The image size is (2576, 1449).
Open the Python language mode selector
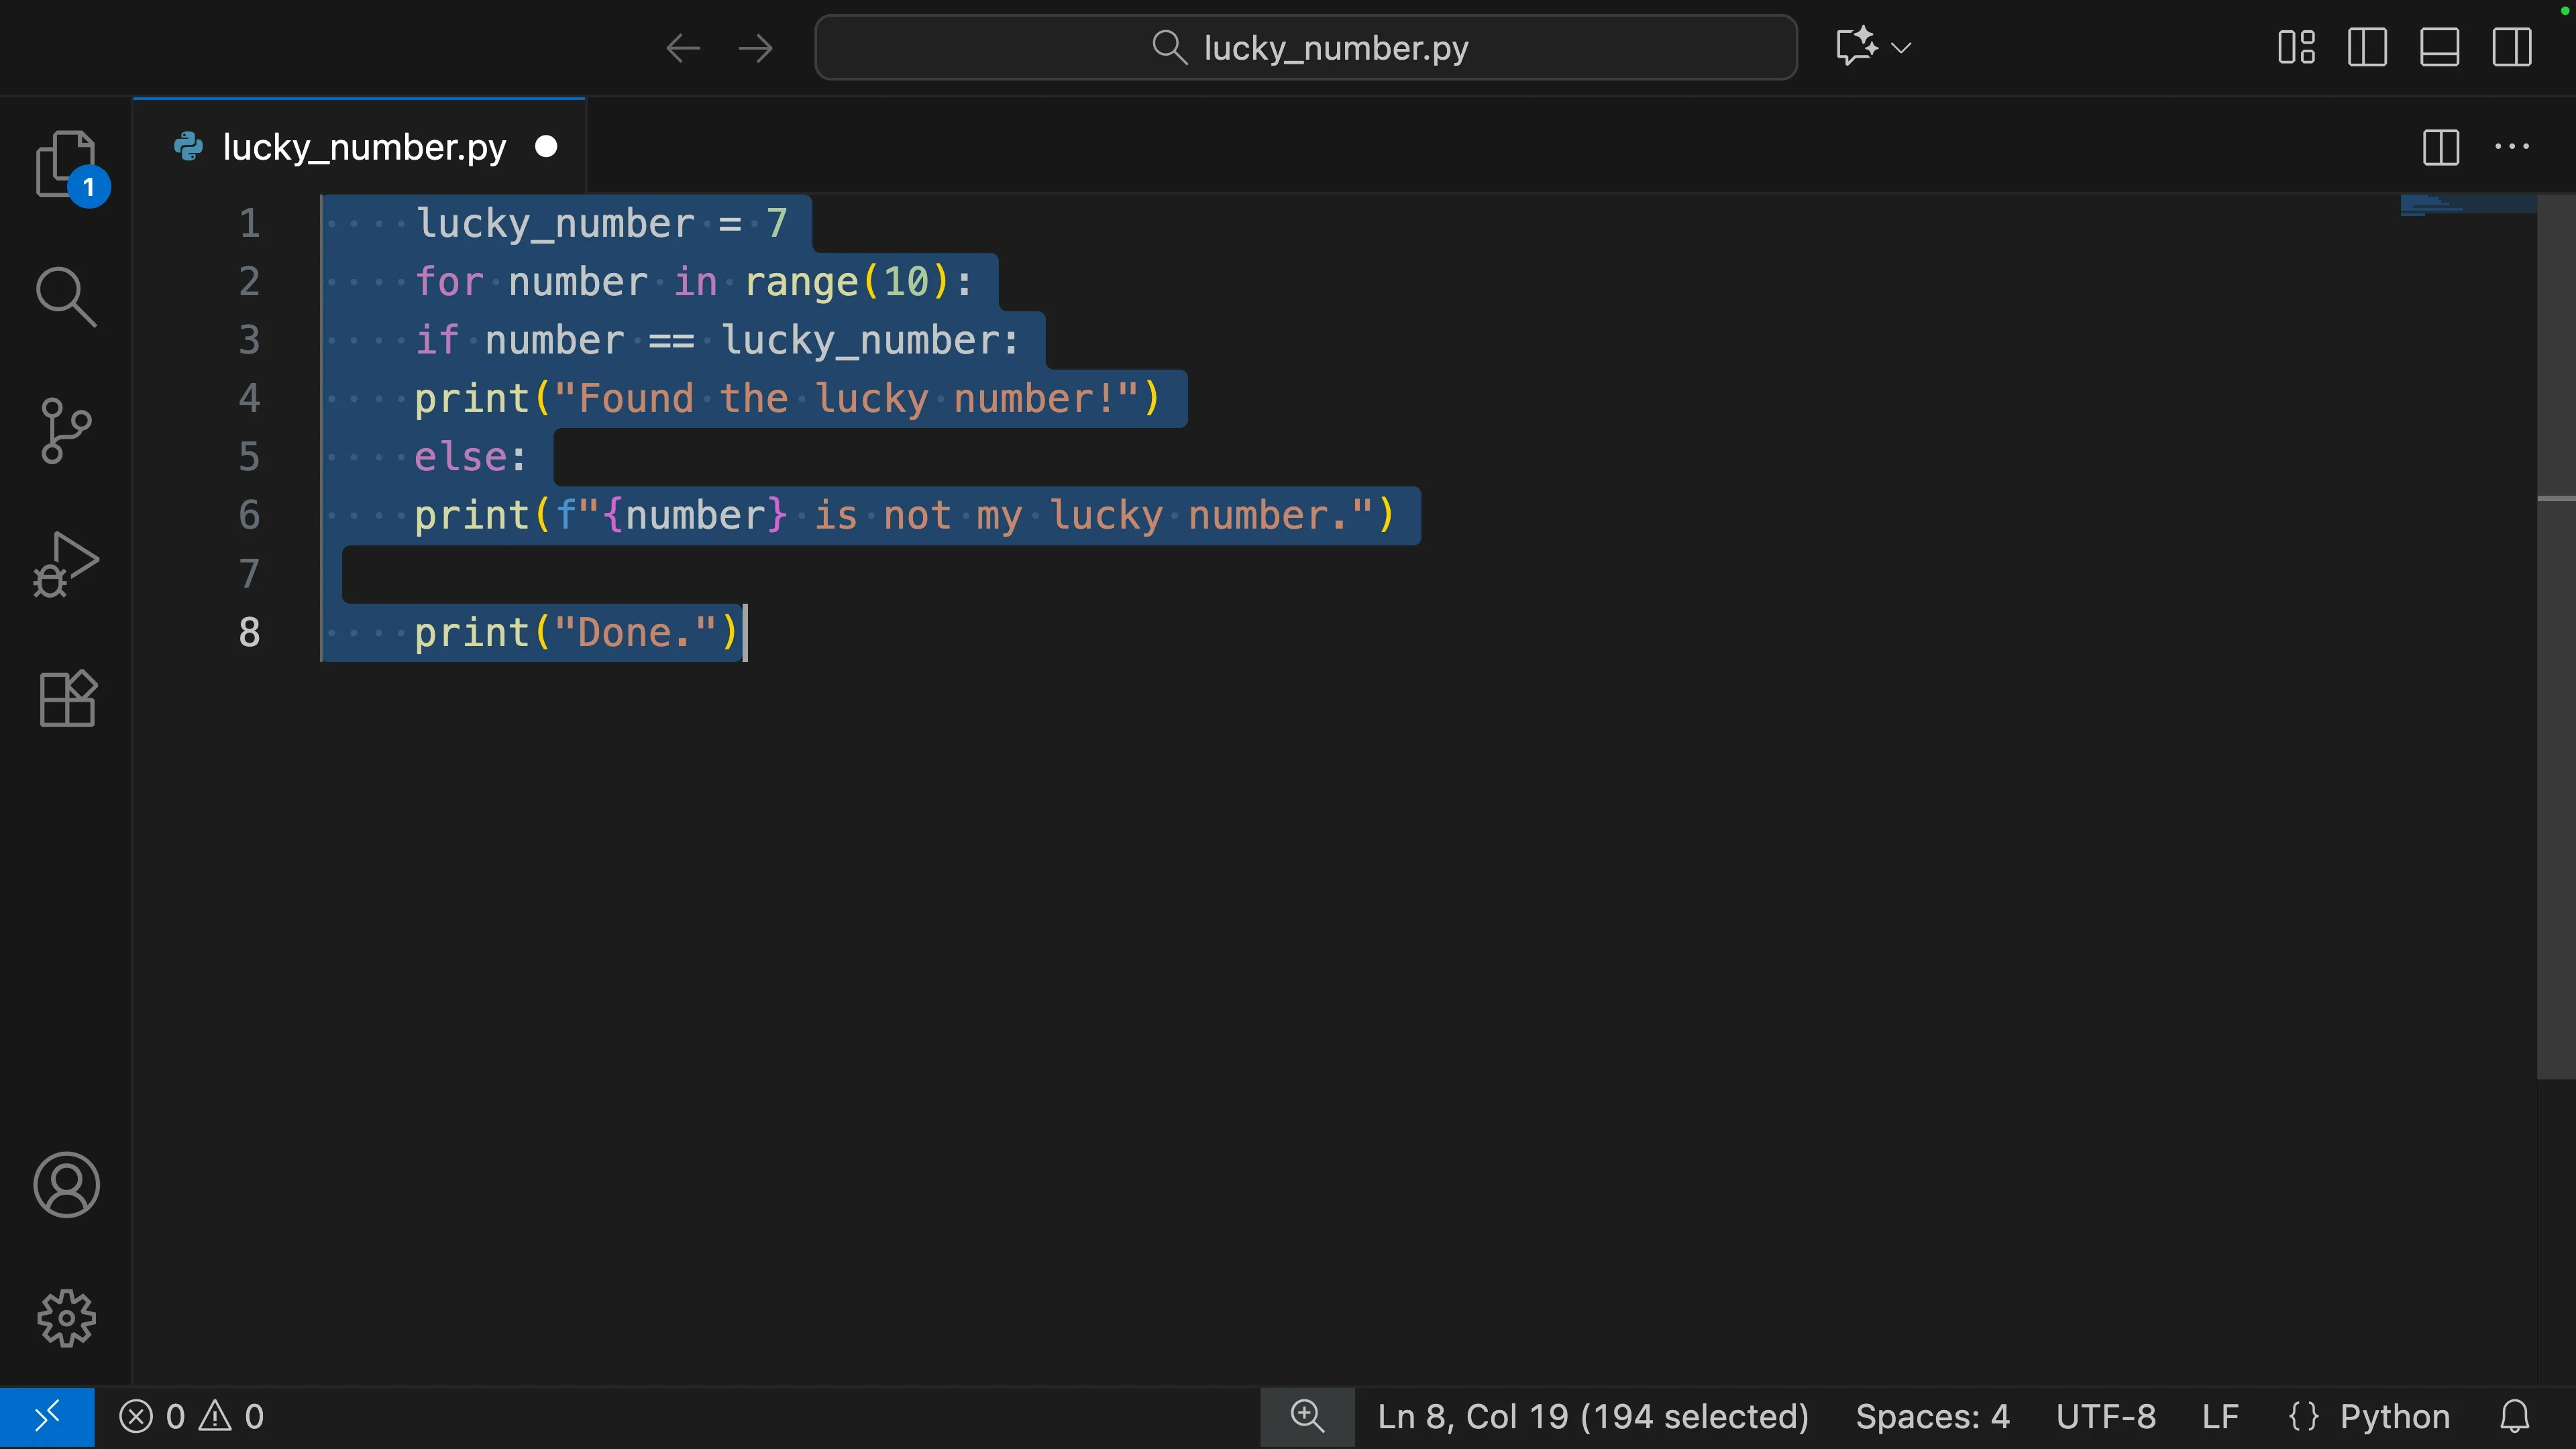click(2394, 1417)
